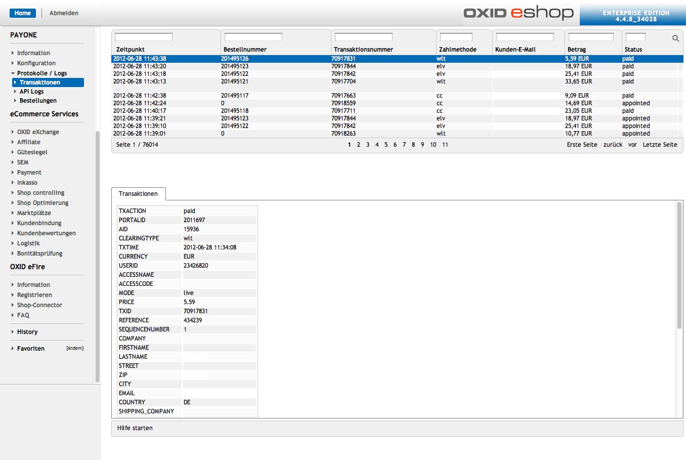Click the Kunden-E-Mail filter box
This screenshot has height=460, width=686.
pyautogui.click(x=525, y=37)
